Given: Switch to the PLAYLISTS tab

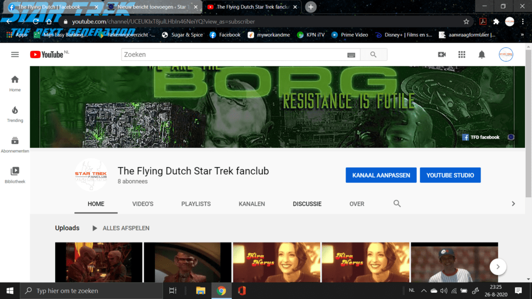Looking at the screenshot, I should click(196, 204).
